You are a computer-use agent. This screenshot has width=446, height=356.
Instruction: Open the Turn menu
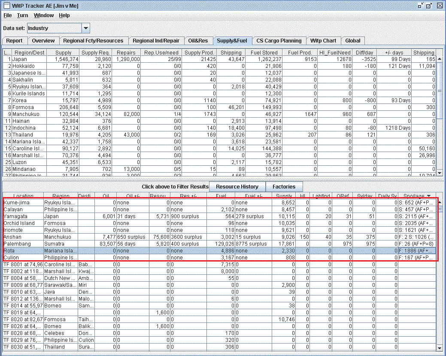(22, 15)
